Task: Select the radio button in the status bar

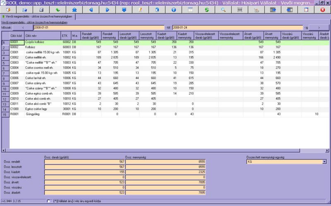Action: pos(49,201)
